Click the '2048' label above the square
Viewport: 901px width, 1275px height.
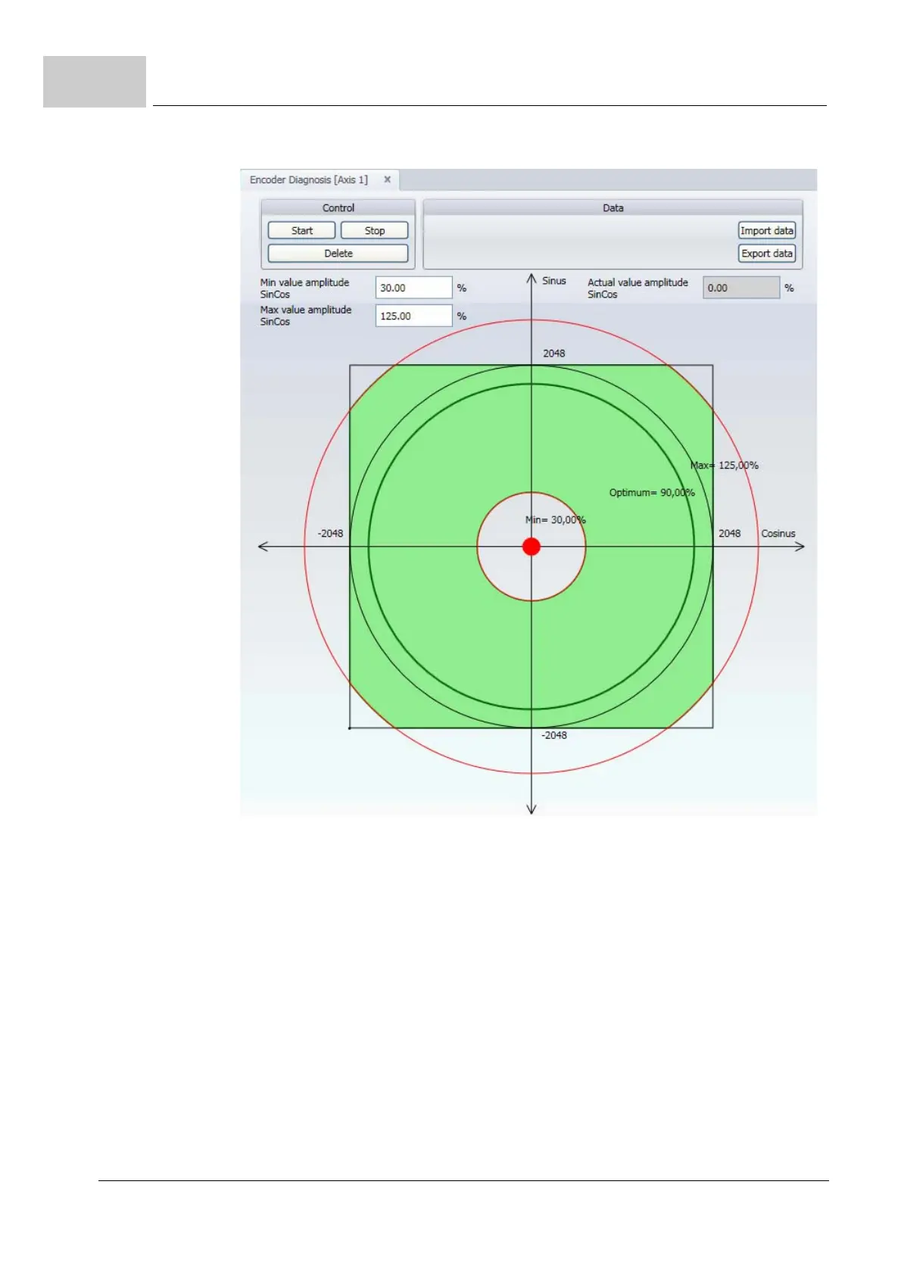click(x=554, y=353)
